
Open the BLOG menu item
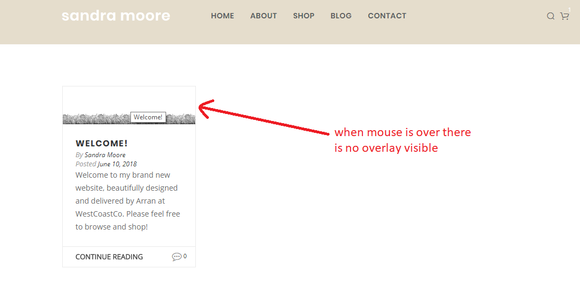[x=341, y=16]
